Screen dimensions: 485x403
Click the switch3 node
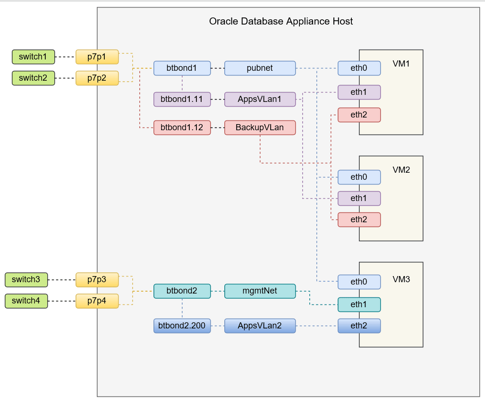[26, 279]
